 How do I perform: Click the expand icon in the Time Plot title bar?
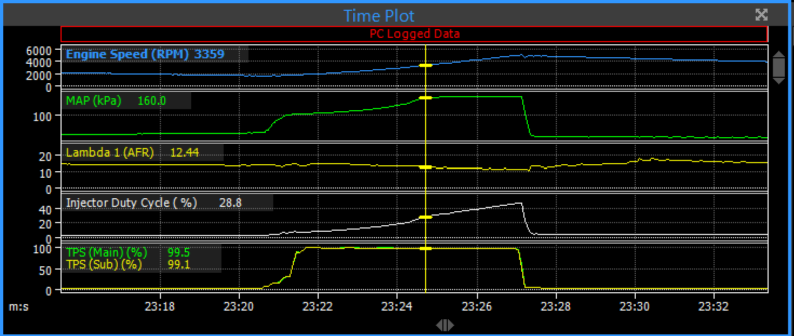click(x=761, y=15)
